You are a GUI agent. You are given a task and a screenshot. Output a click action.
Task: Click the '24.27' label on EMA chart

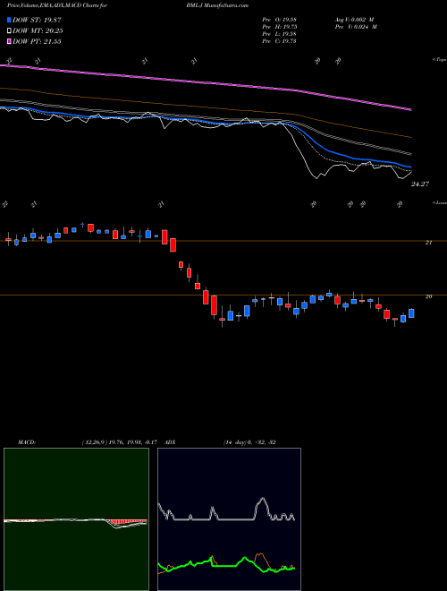[420, 184]
